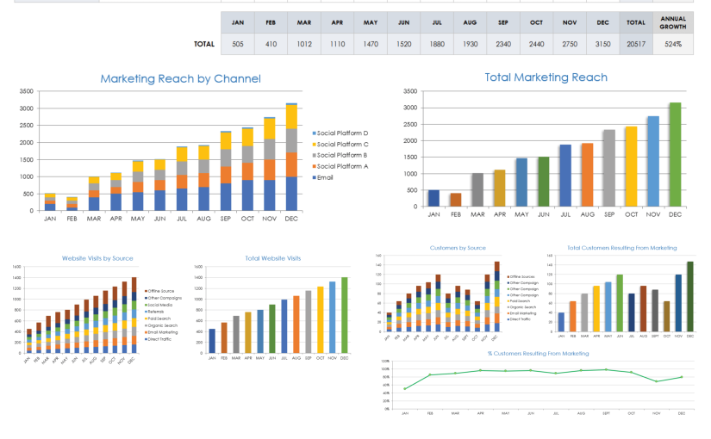Screen dimensions: 711x439
Task: Select the Customers by Source chart title
Action: (x=458, y=248)
